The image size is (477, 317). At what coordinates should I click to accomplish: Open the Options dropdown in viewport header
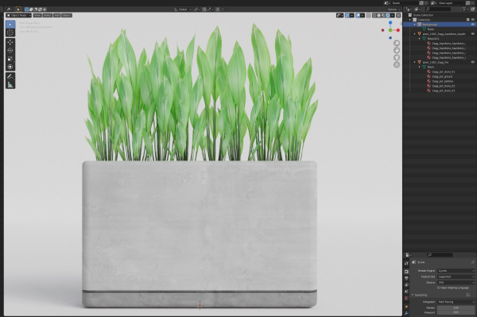point(394,10)
